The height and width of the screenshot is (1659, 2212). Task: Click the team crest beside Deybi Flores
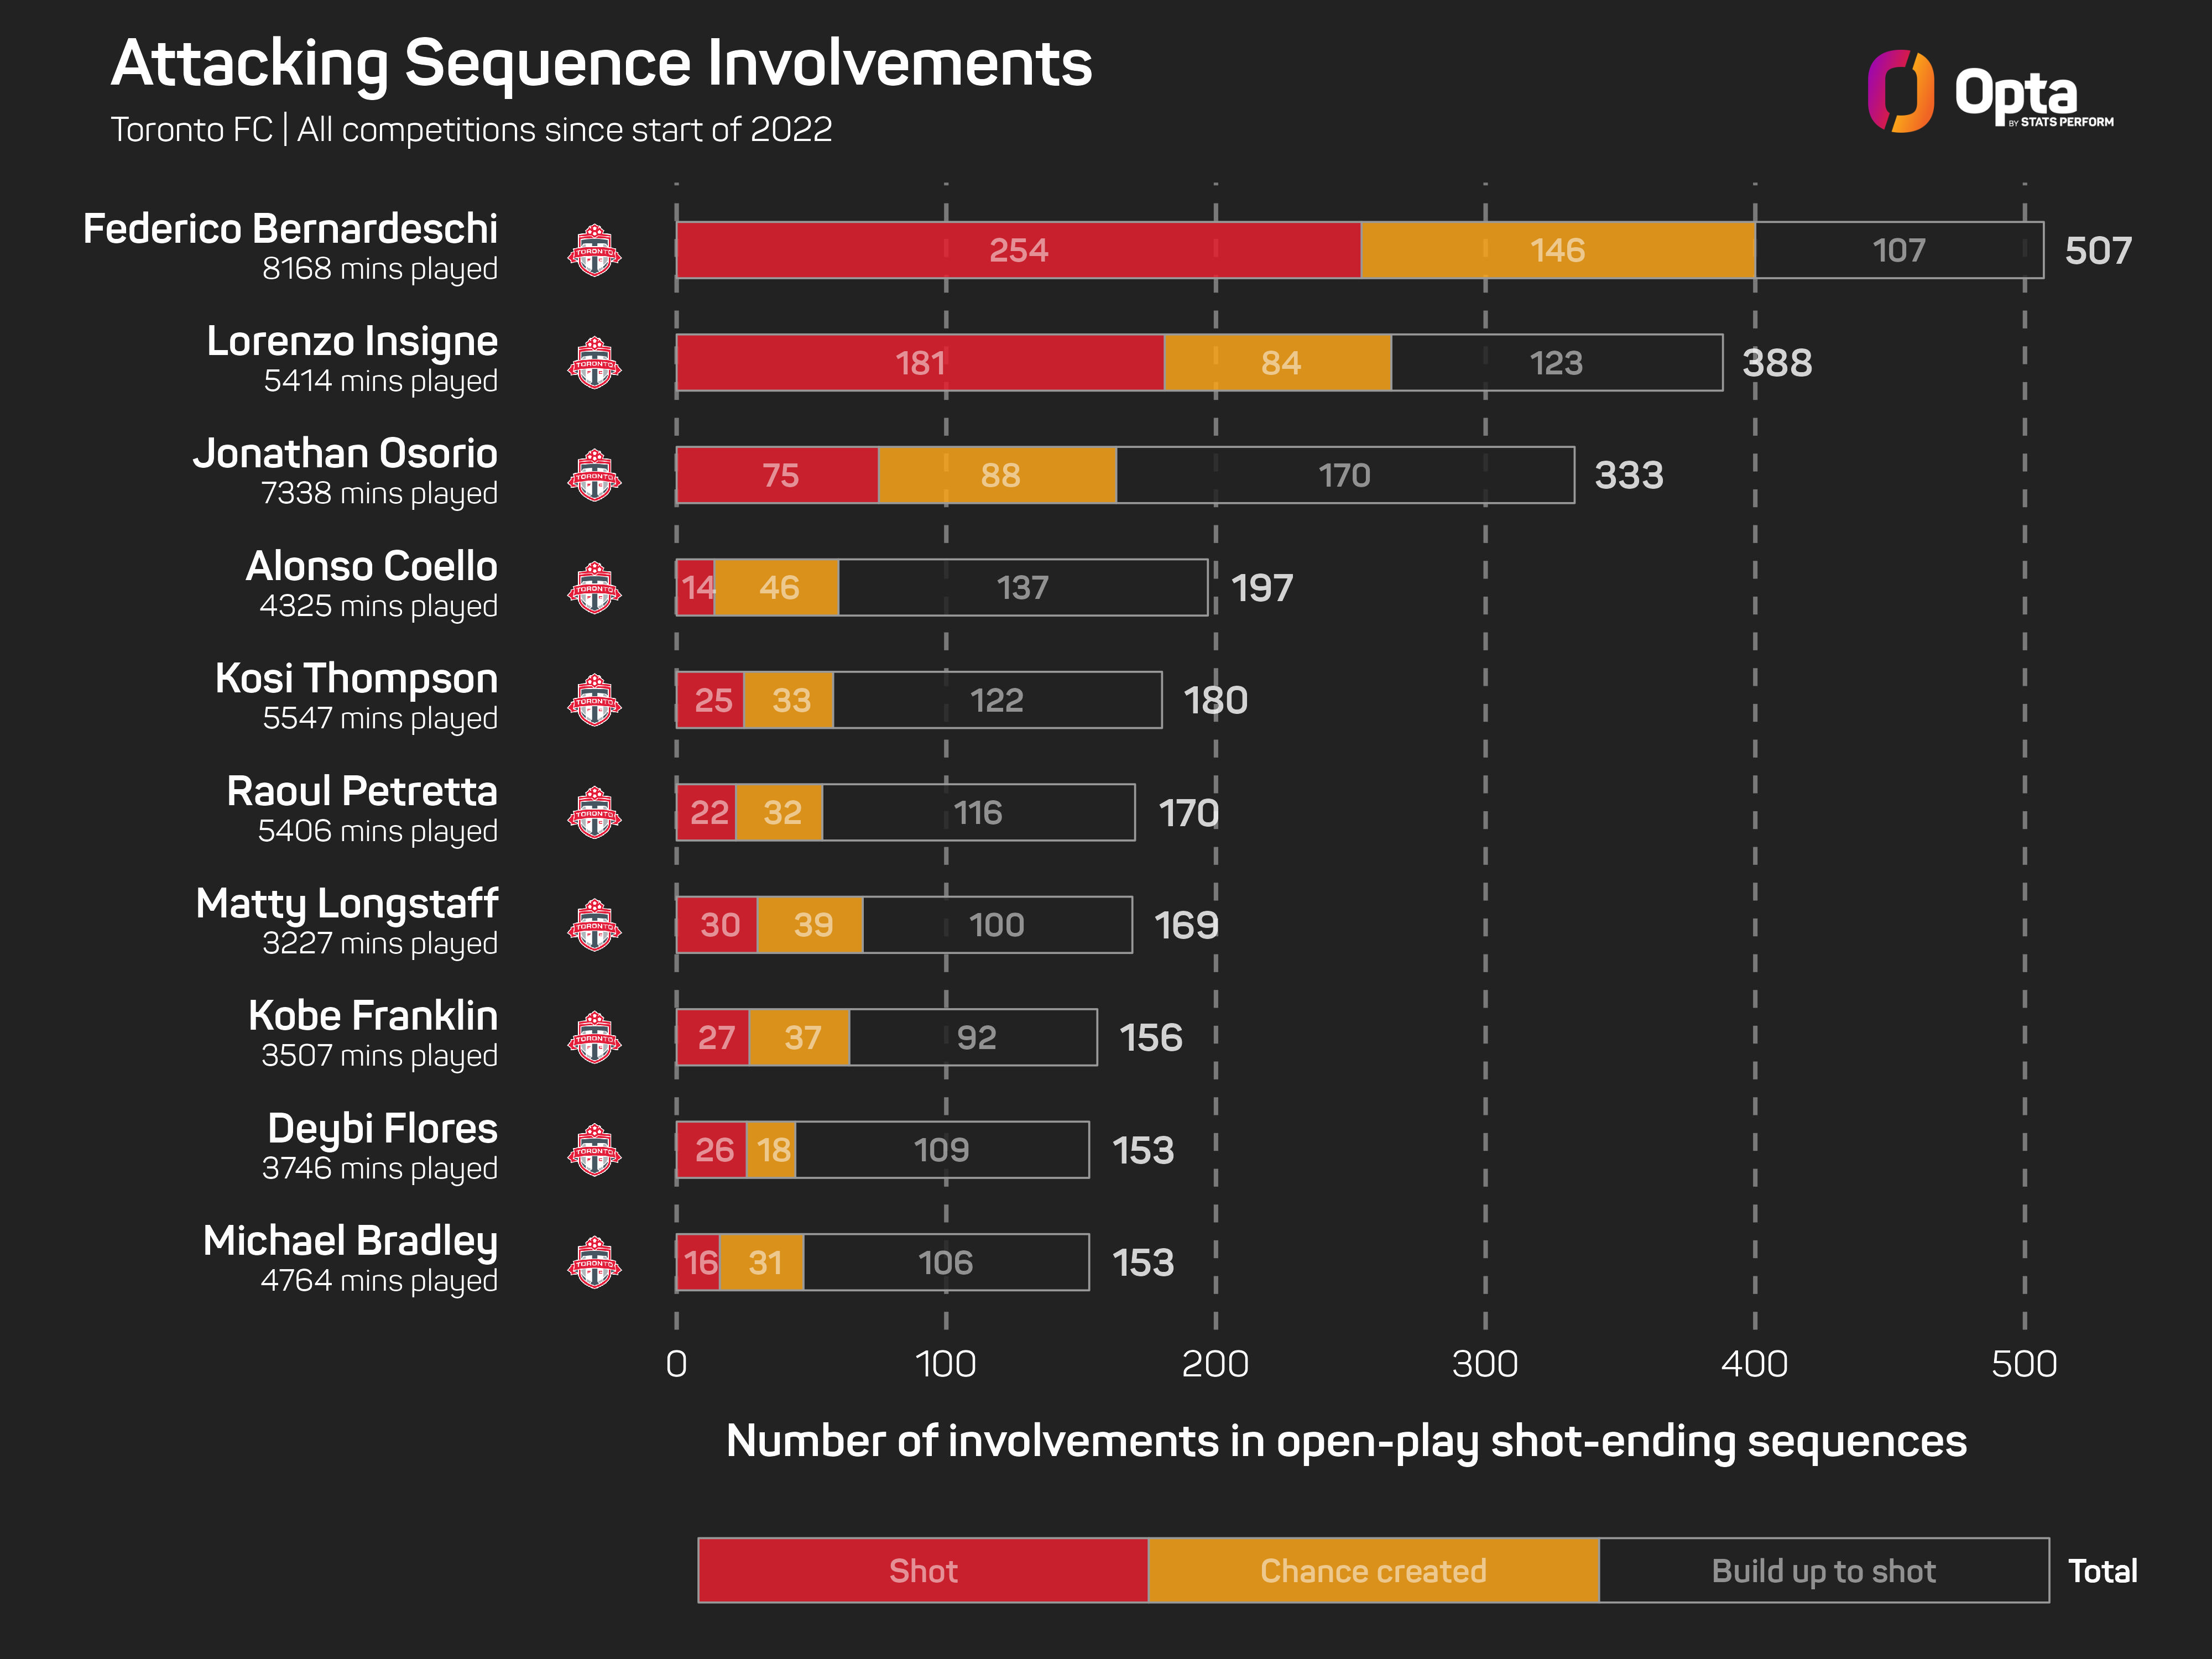point(594,1150)
